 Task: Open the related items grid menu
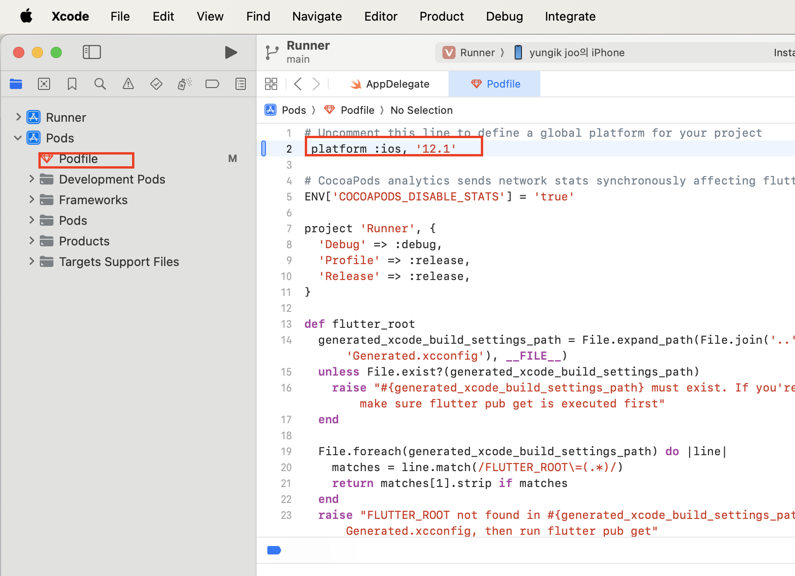click(x=271, y=84)
